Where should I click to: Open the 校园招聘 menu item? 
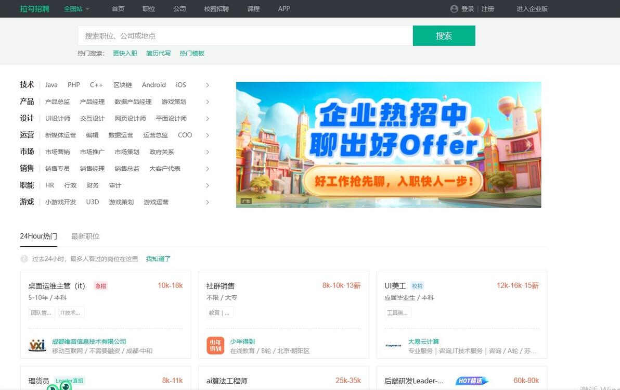(216, 9)
